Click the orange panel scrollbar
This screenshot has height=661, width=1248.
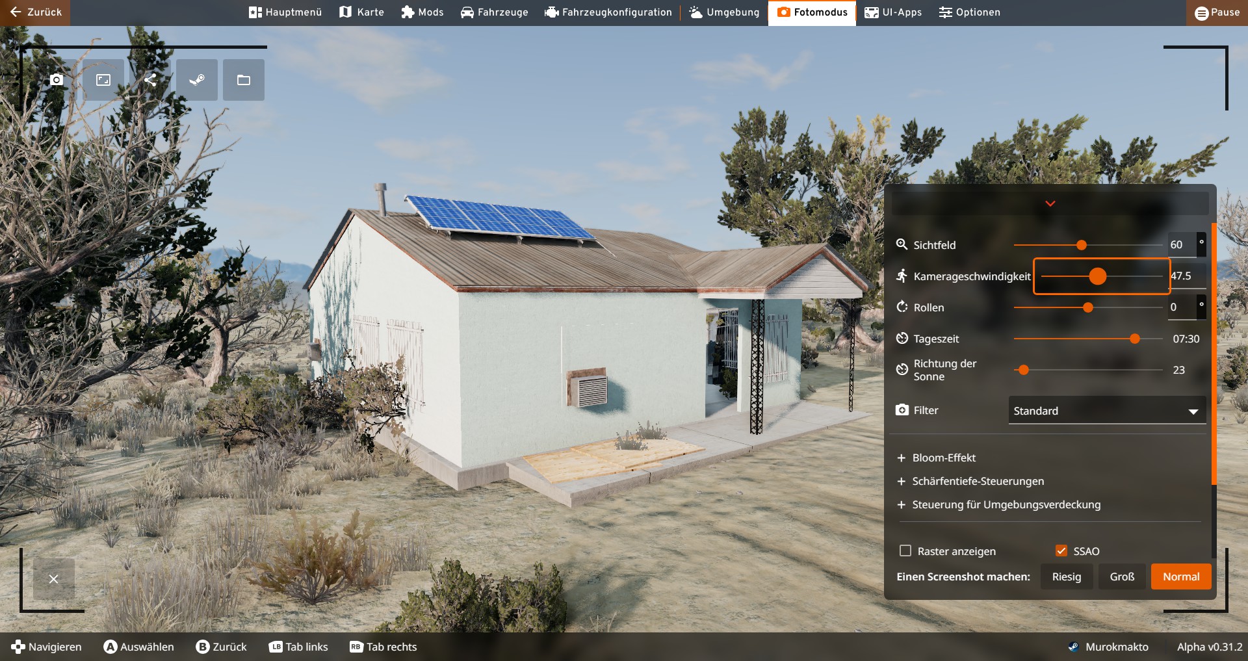(1214, 354)
